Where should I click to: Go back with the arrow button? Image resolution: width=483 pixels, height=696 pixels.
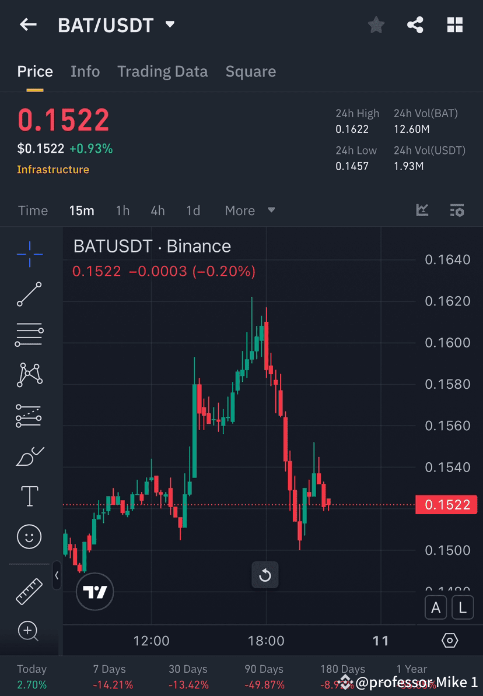point(28,24)
